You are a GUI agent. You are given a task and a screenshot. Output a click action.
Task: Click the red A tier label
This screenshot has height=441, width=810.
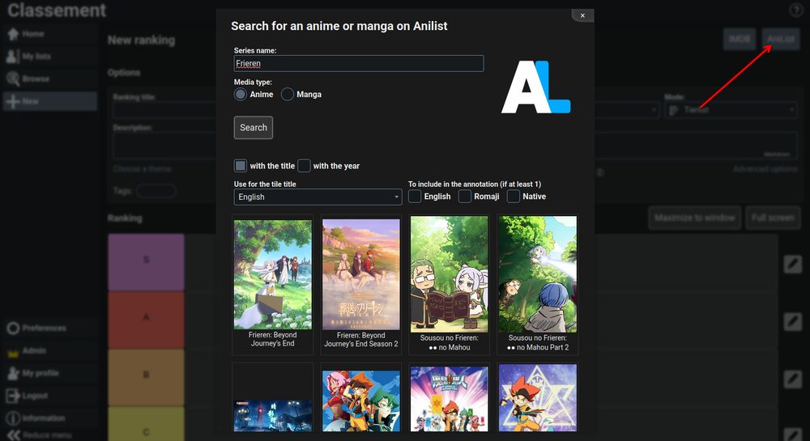tap(146, 320)
